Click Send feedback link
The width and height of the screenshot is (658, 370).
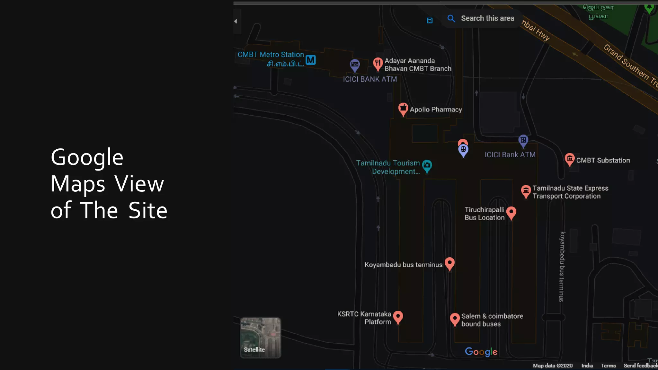[640, 366]
